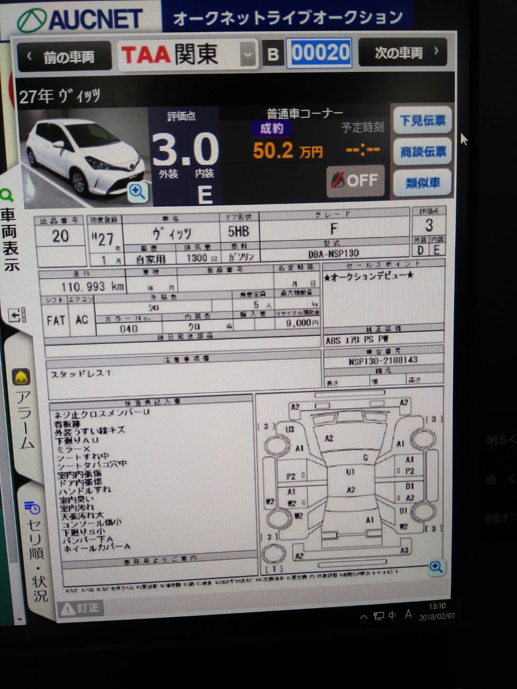Click the yellow alarm bell icon
The height and width of the screenshot is (689, 517).
point(21,377)
